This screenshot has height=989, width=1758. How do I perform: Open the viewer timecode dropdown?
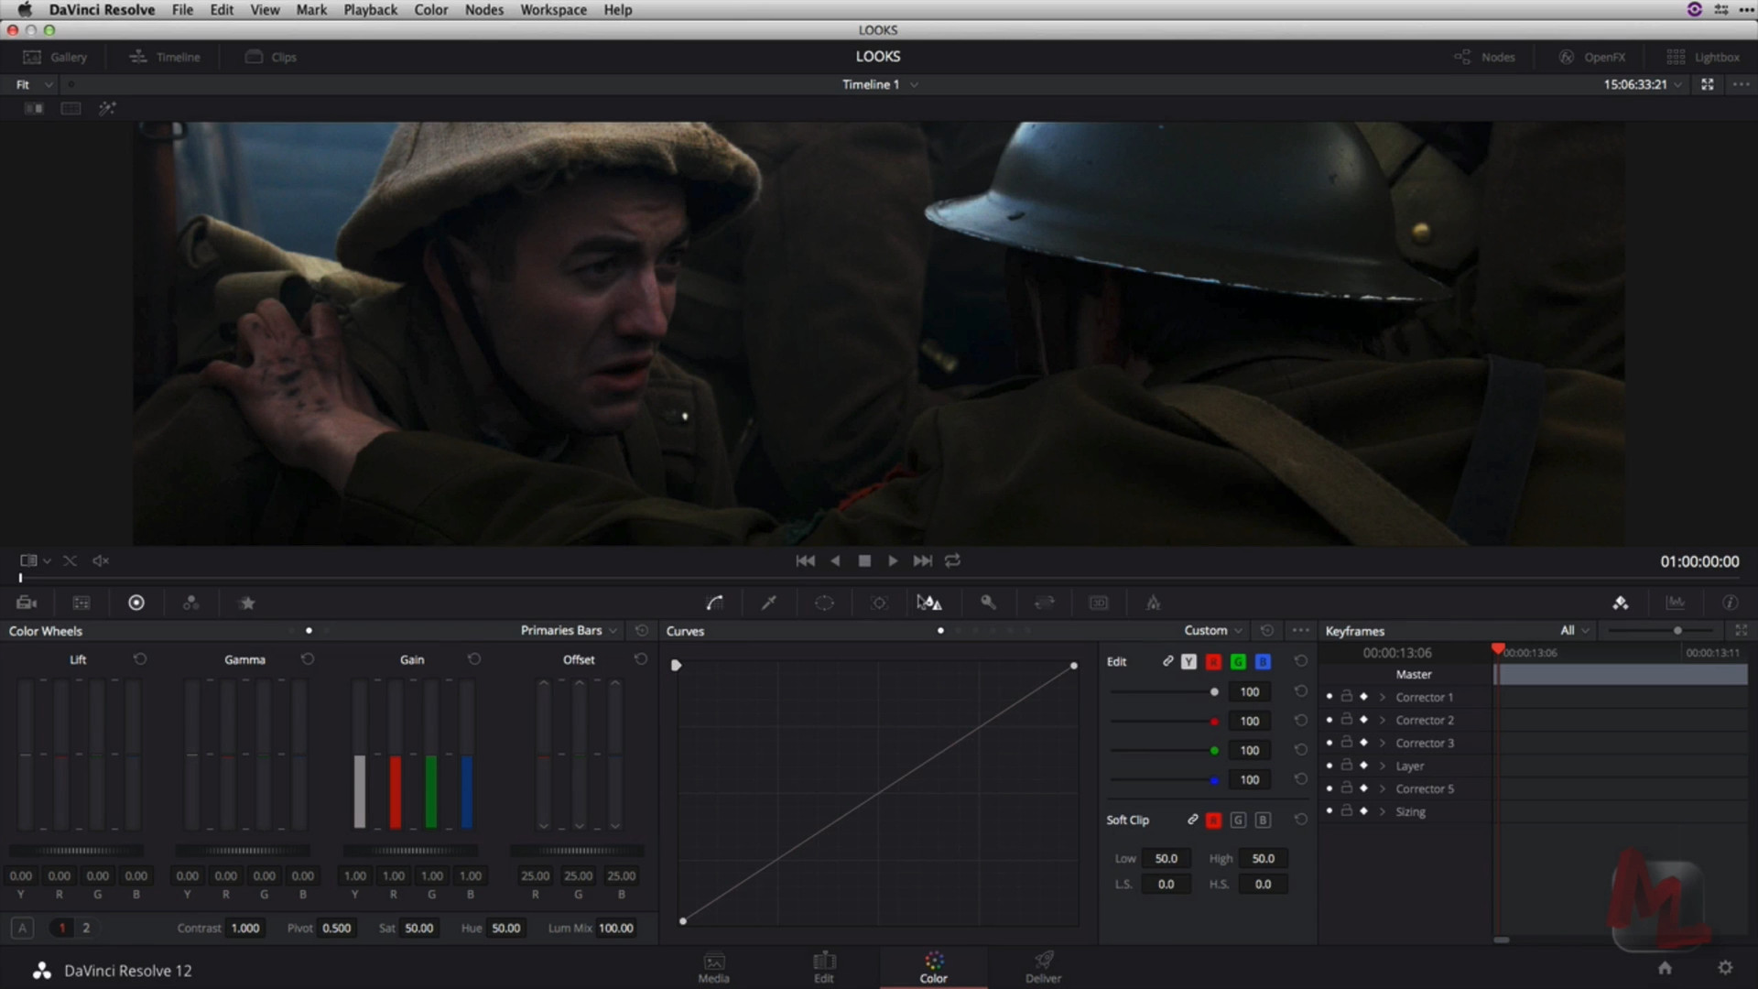(x=1643, y=84)
